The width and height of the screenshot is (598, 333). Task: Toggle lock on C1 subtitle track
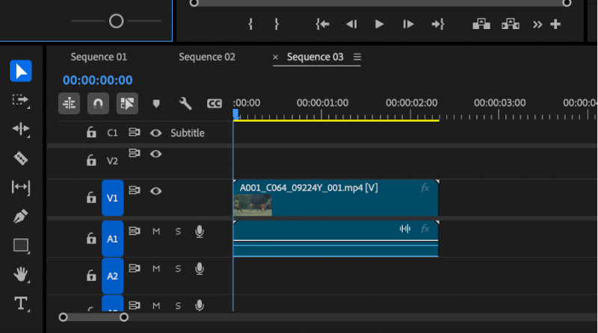pyautogui.click(x=91, y=132)
